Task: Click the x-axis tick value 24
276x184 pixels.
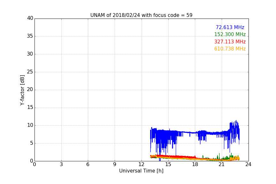Action: (x=248, y=165)
